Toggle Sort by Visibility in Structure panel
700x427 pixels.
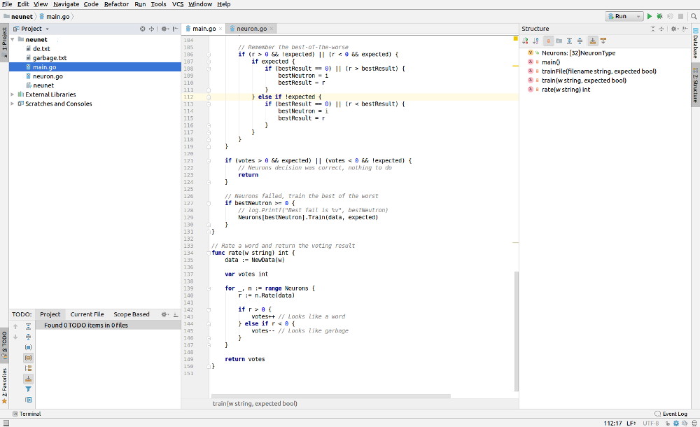(x=526, y=41)
